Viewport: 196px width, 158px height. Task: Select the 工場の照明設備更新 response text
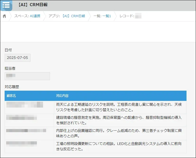pos(119,146)
